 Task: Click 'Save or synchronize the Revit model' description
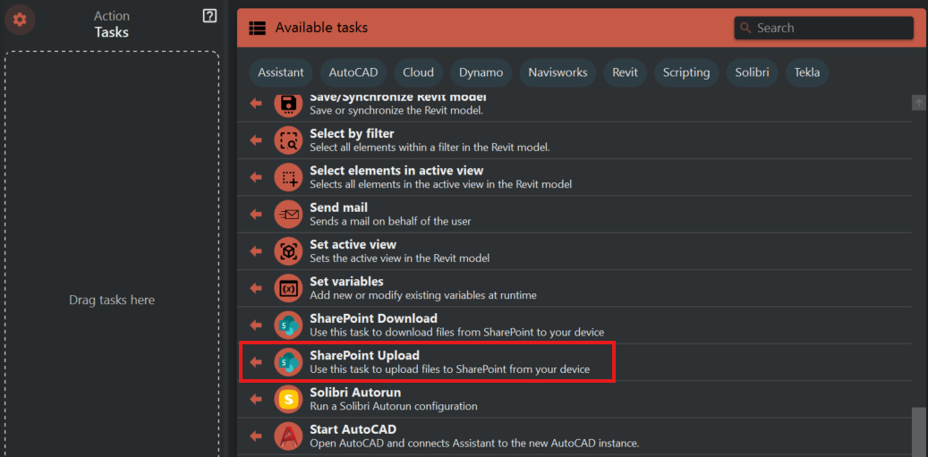coord(396,111)
